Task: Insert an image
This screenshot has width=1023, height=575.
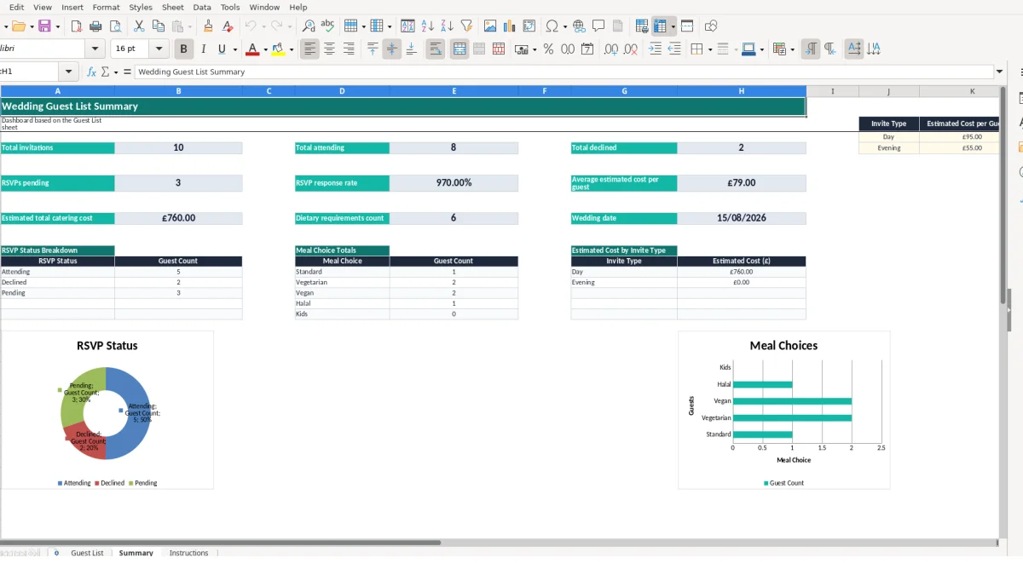Action: pyautogui.click(x=490, y=26)
